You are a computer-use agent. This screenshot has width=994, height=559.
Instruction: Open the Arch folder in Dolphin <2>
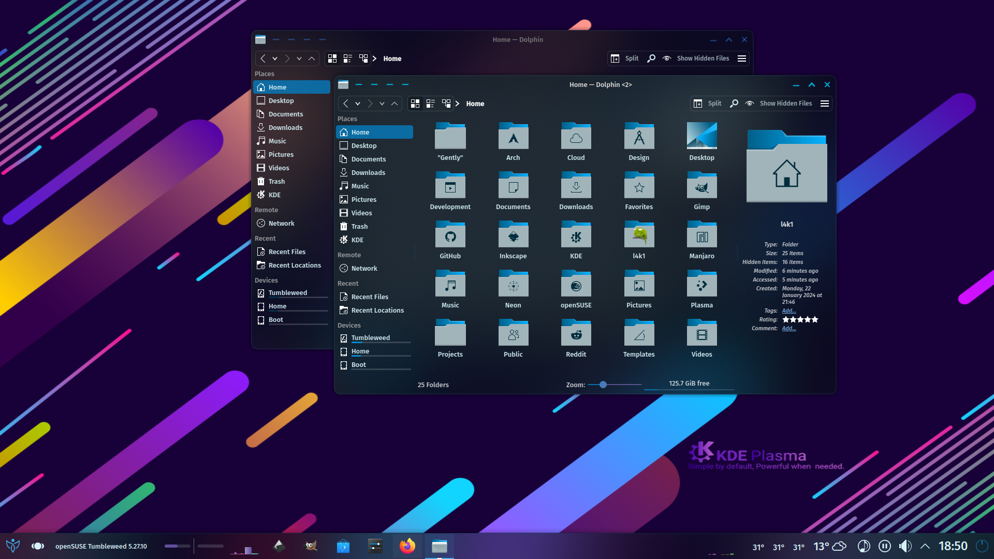[x=513, y=137]
